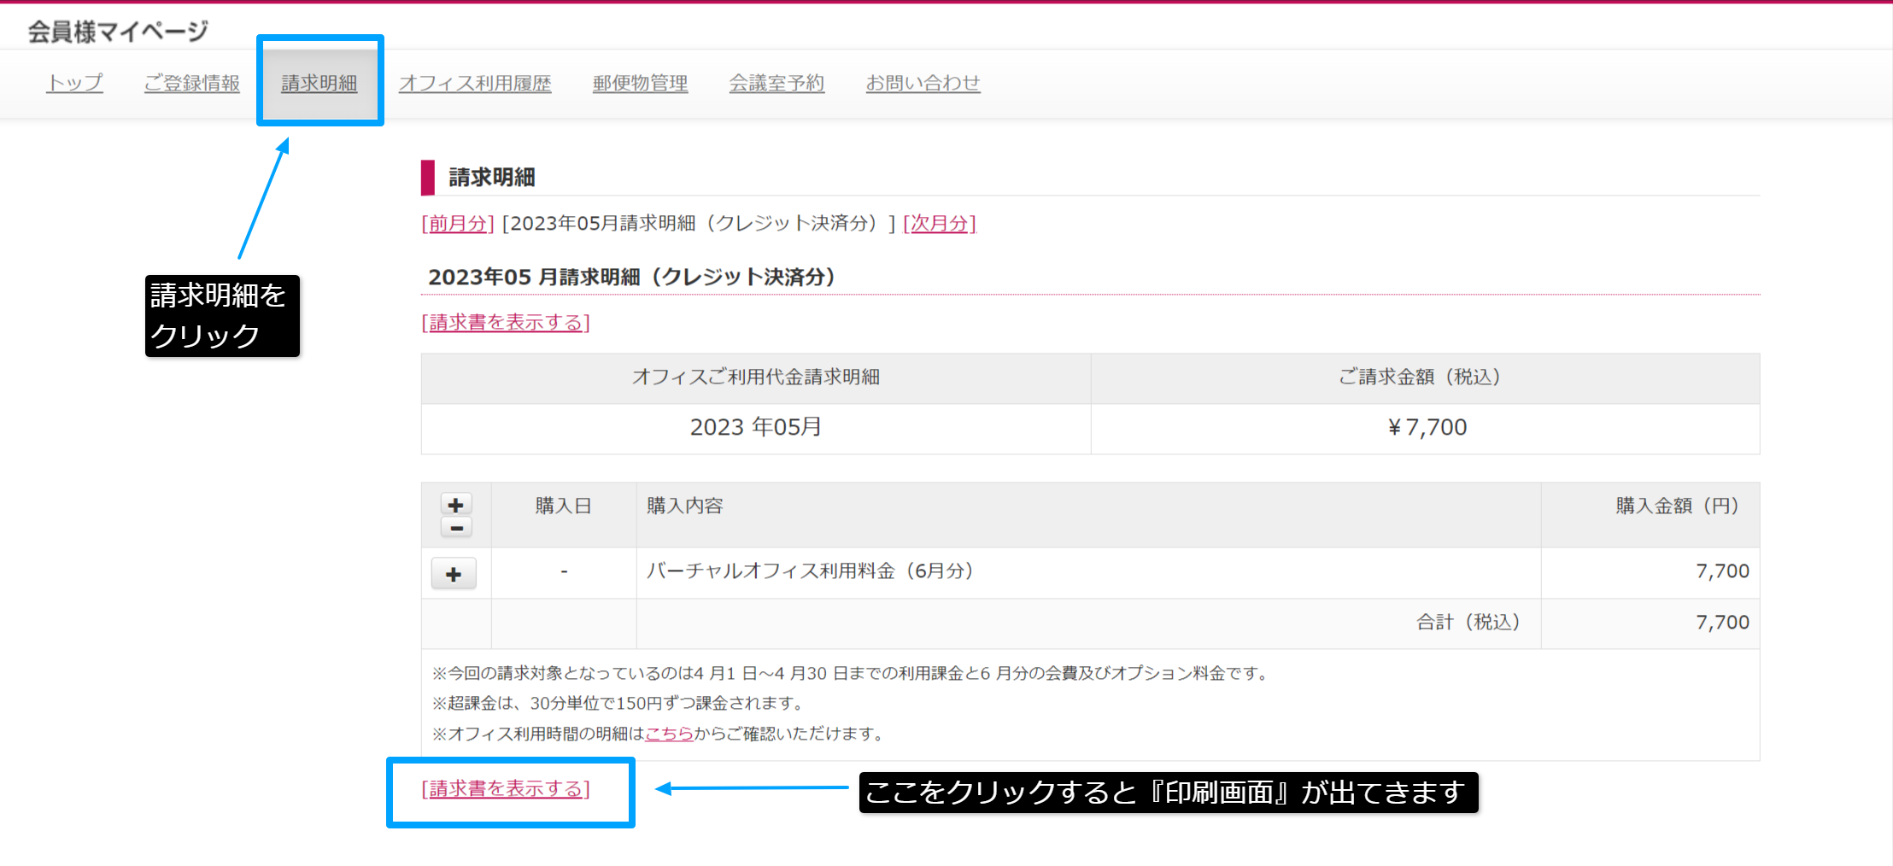
Task: Click the 購入日 column header
Action: coord(563,506)
